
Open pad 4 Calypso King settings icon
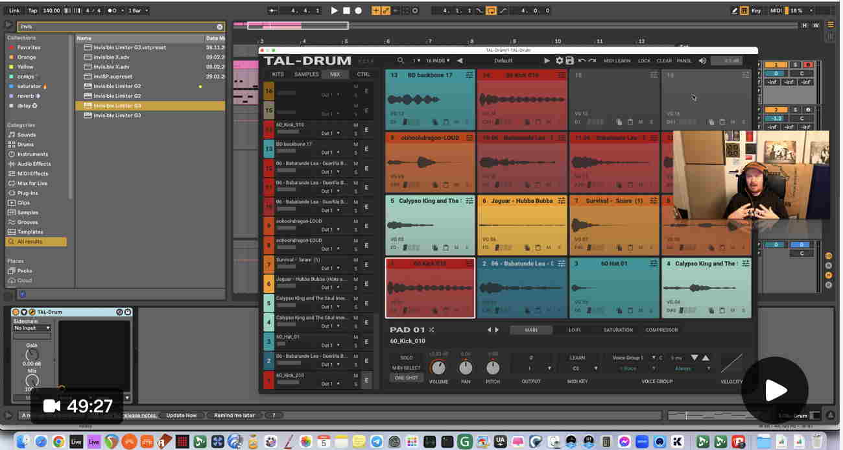pyautogui.click(x=746, y=264)
